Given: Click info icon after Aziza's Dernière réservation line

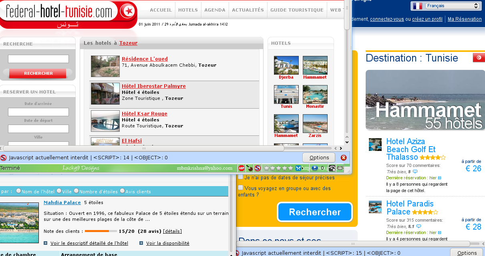Looking at the screenshot, I should [x=439, y=178].
